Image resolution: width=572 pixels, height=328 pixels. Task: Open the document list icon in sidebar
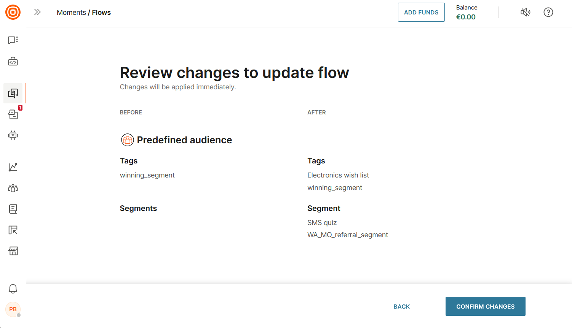pyautogui.click(x=13, y=209)
